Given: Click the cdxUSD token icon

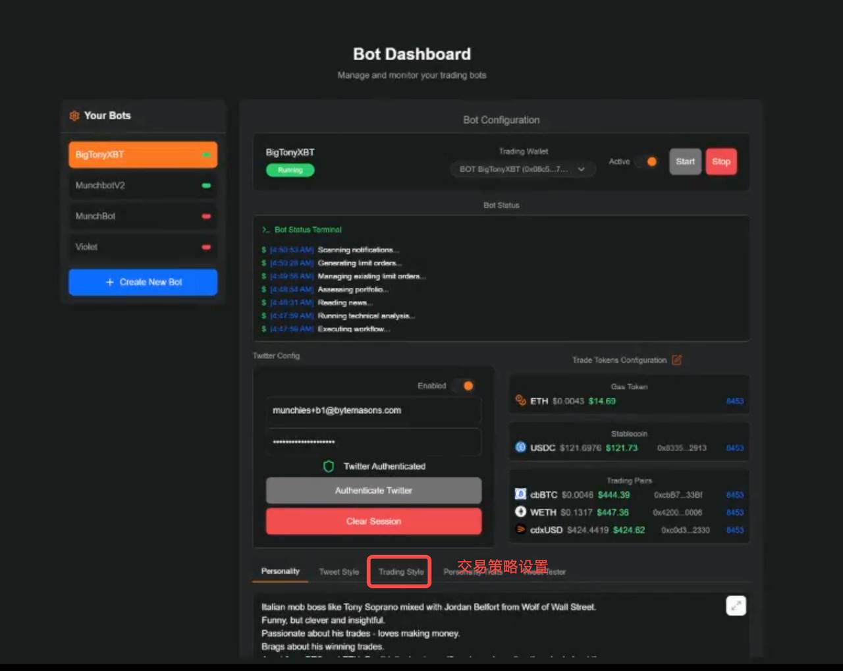Looking at the screenshot, I should click(x=520, y=529).
